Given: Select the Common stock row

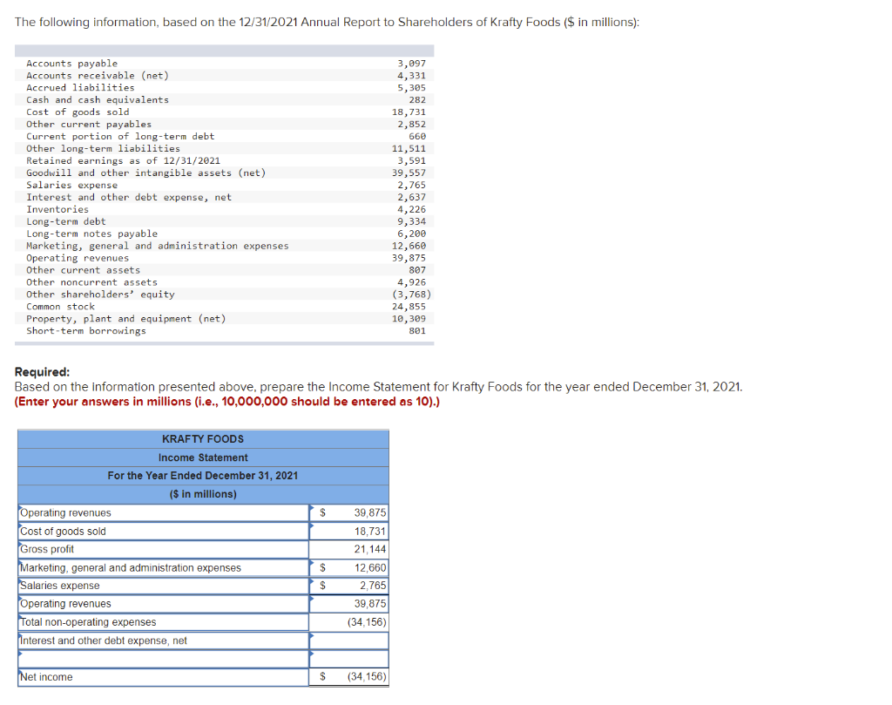Looking at the screenshot, I should 224,306.
